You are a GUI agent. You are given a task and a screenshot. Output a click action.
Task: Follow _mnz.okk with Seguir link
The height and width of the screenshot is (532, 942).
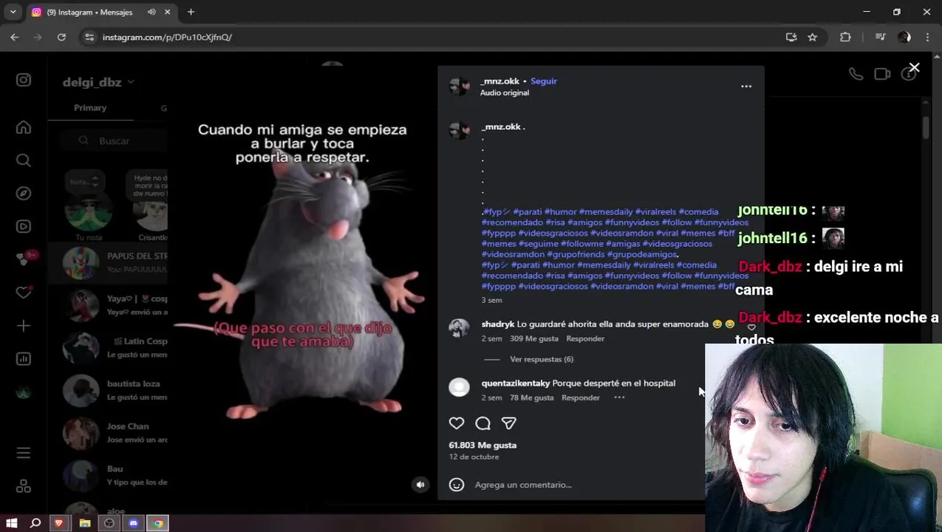(544, 81)
